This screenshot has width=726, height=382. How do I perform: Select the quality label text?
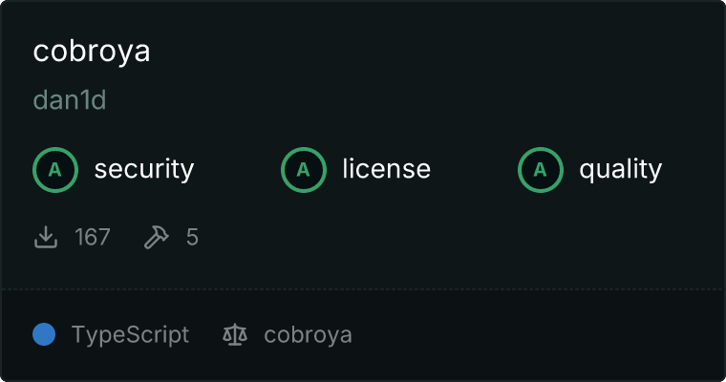[x=620, y=169]
